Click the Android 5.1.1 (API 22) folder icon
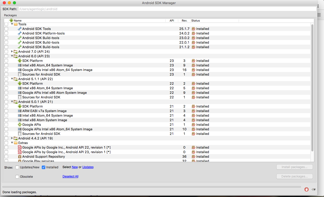Screen dimensions: 324x197 click(16, 79)
